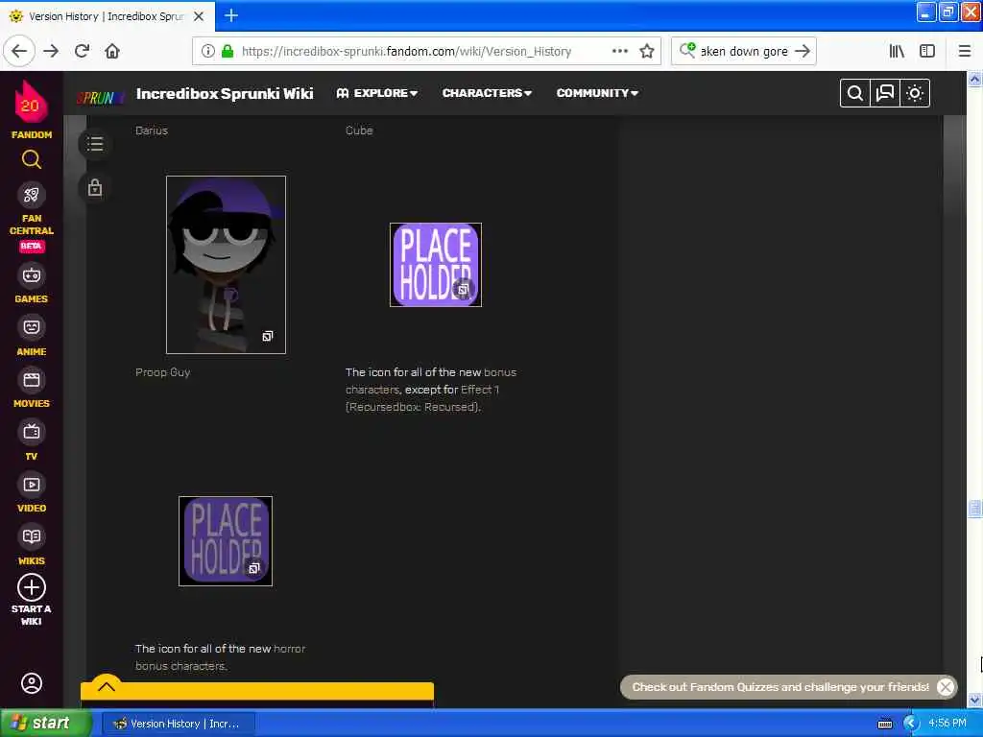
Task: Close the Version History tab
Action: 199,16
